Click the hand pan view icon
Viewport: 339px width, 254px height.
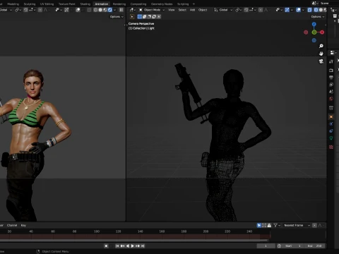[321, 54]
